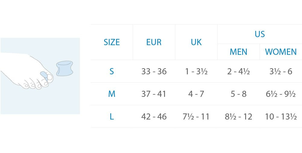Click EUR range 37 - 41
302x153 pixels.
coord(154,94)
